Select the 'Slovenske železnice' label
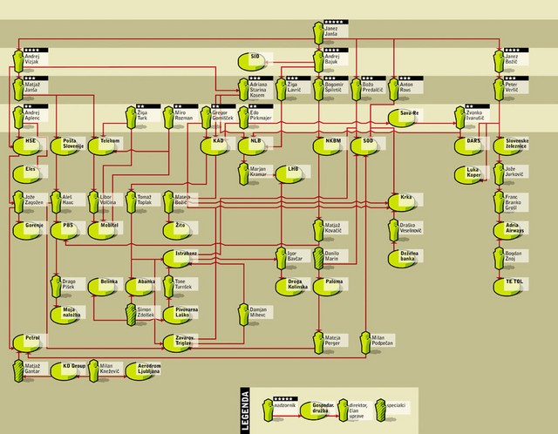 point(517,144)
